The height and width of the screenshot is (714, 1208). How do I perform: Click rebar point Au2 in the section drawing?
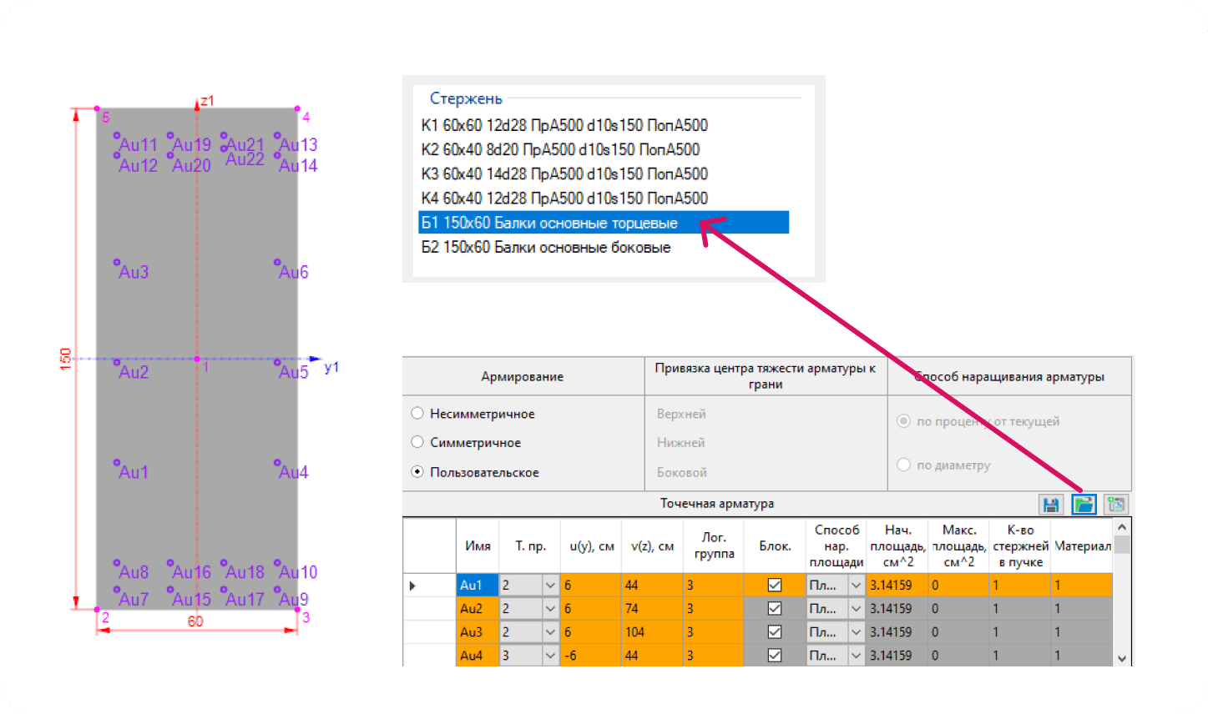(x=117, y=362)
